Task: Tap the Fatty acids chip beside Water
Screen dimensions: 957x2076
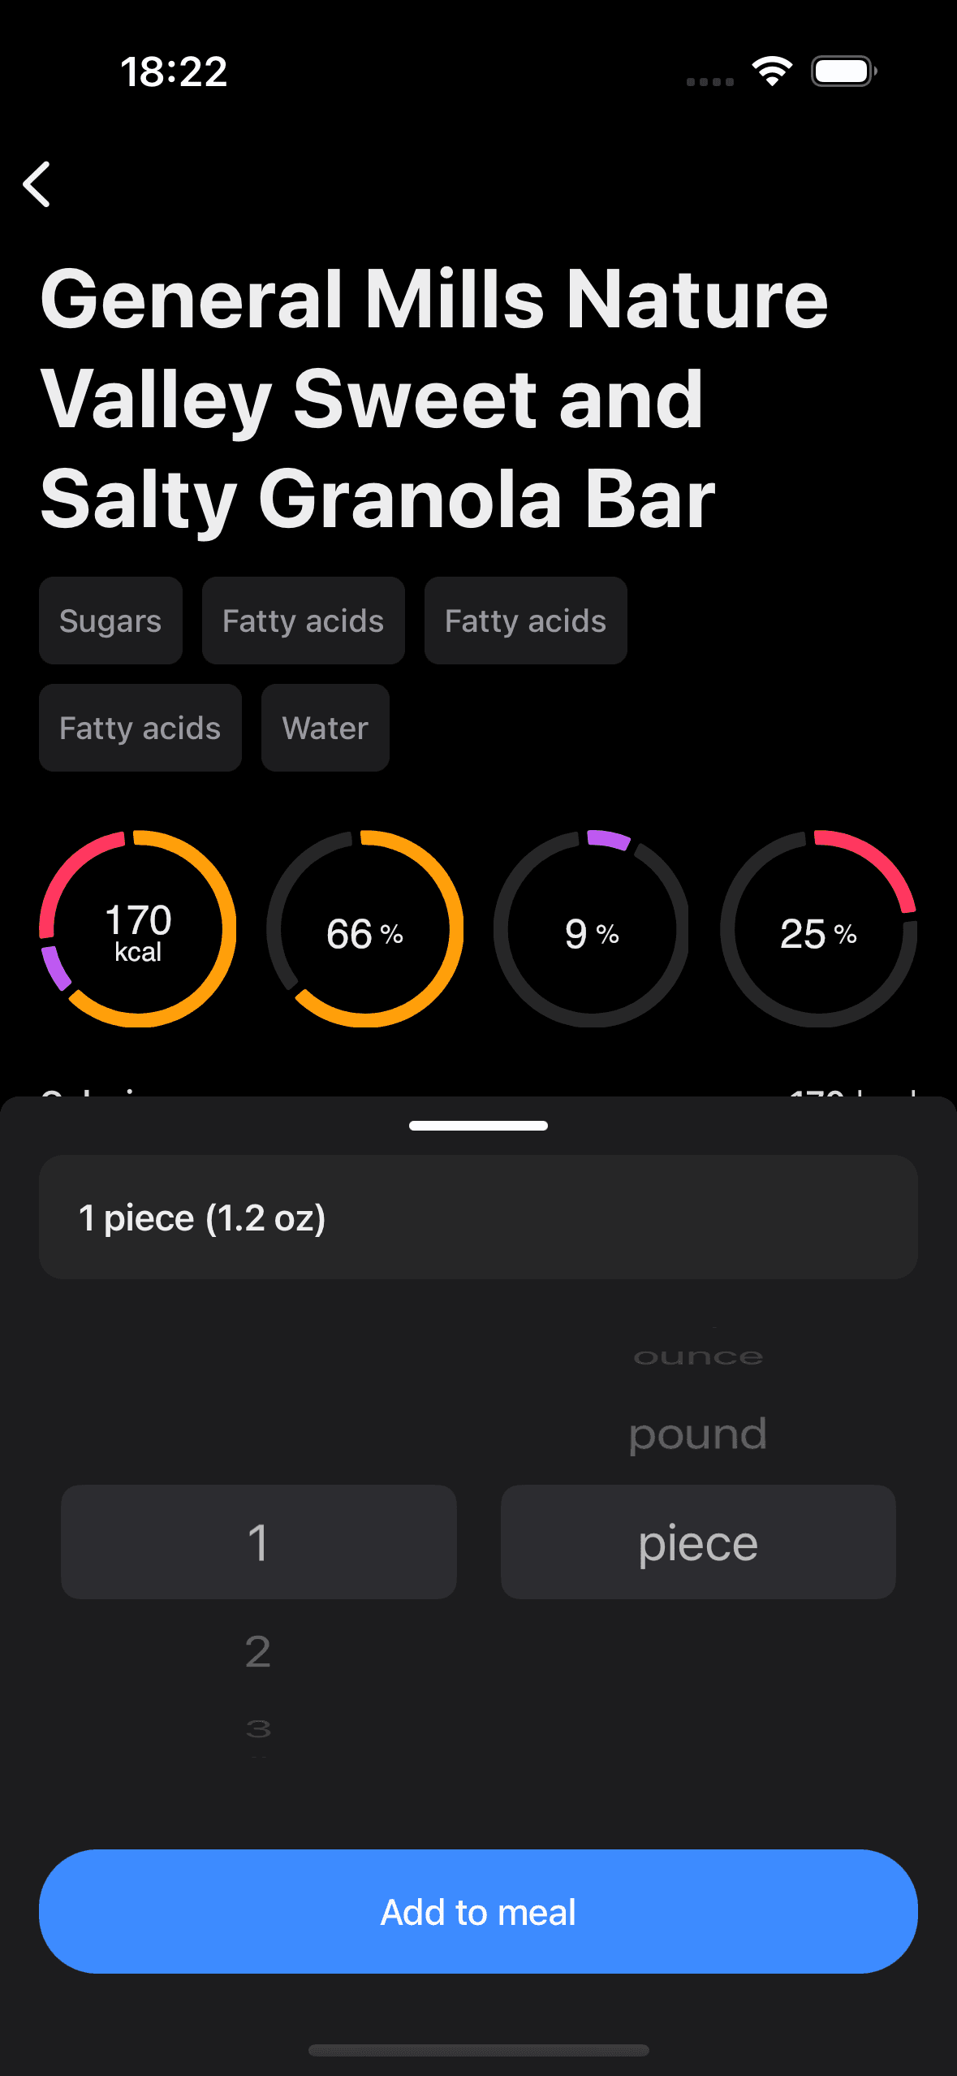Action: point(140,728)
